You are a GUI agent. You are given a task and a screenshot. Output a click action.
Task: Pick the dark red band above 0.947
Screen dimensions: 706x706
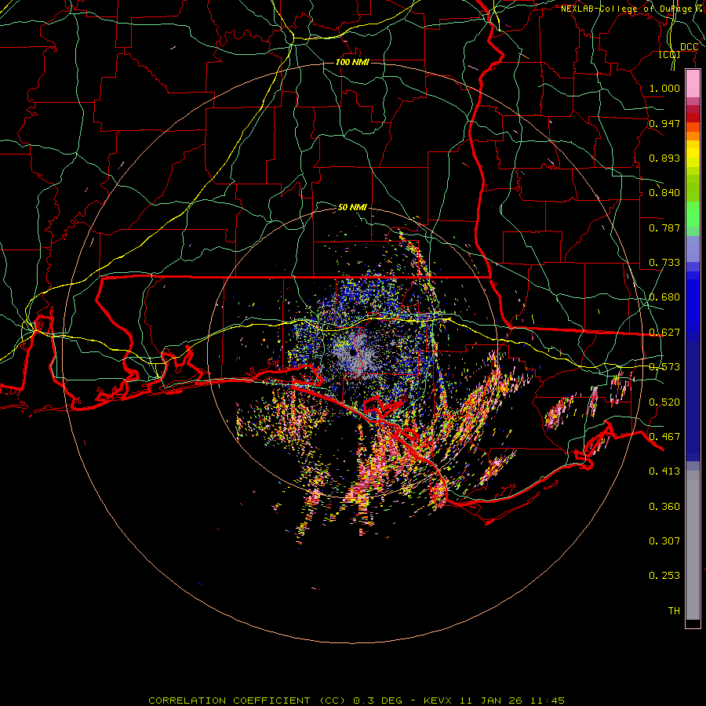pos(693,117)
